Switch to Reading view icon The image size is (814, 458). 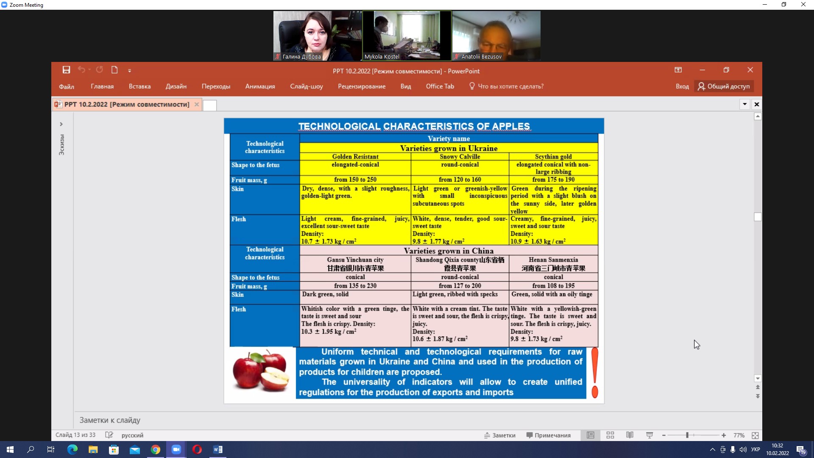click(x=630, y=436)
